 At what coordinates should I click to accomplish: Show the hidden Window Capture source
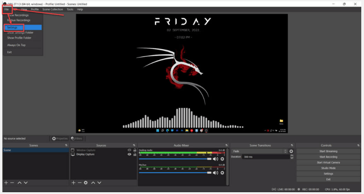click(x=129, y=150)
